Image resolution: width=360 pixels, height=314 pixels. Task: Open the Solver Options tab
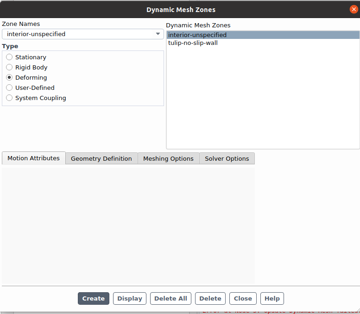(x=227, y=158)
